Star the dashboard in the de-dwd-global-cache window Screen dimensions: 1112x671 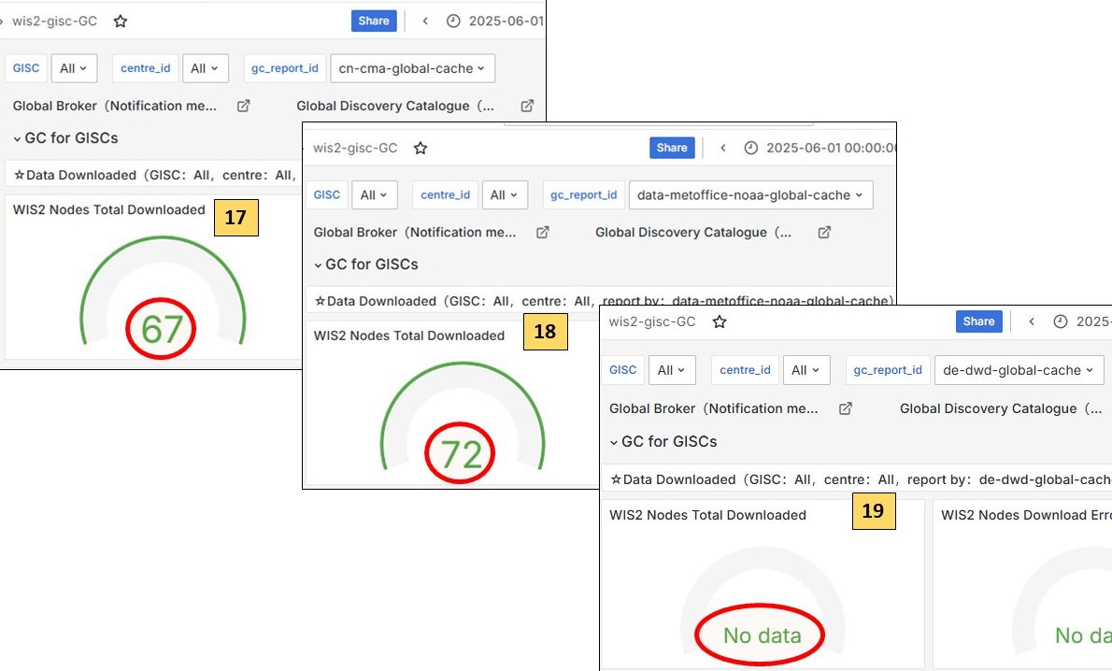tap(720, 321)
